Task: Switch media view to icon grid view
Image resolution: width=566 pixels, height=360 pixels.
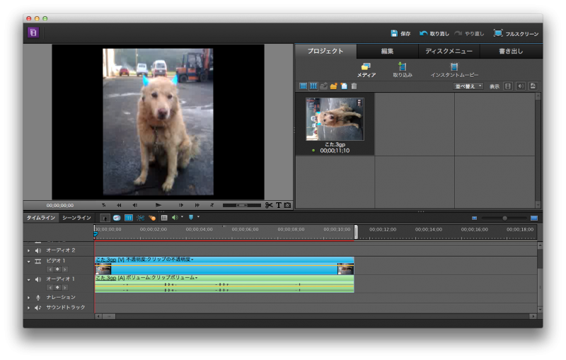Action: (313, 86)
